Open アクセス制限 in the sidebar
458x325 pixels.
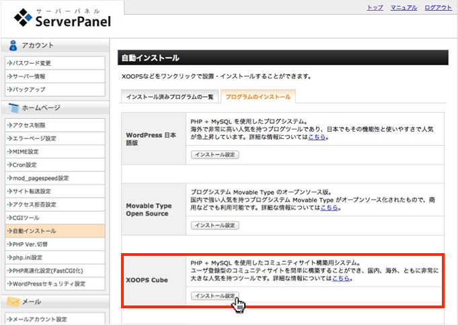[x=55, y=125]
